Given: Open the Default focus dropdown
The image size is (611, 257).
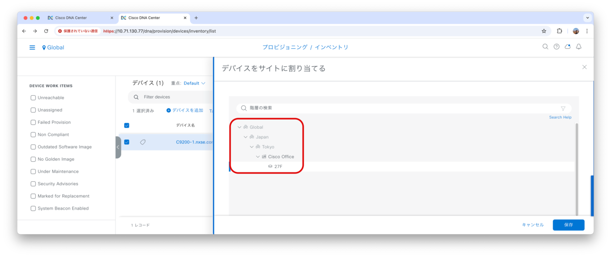Looking at the screenshot, I should [195, 83].
